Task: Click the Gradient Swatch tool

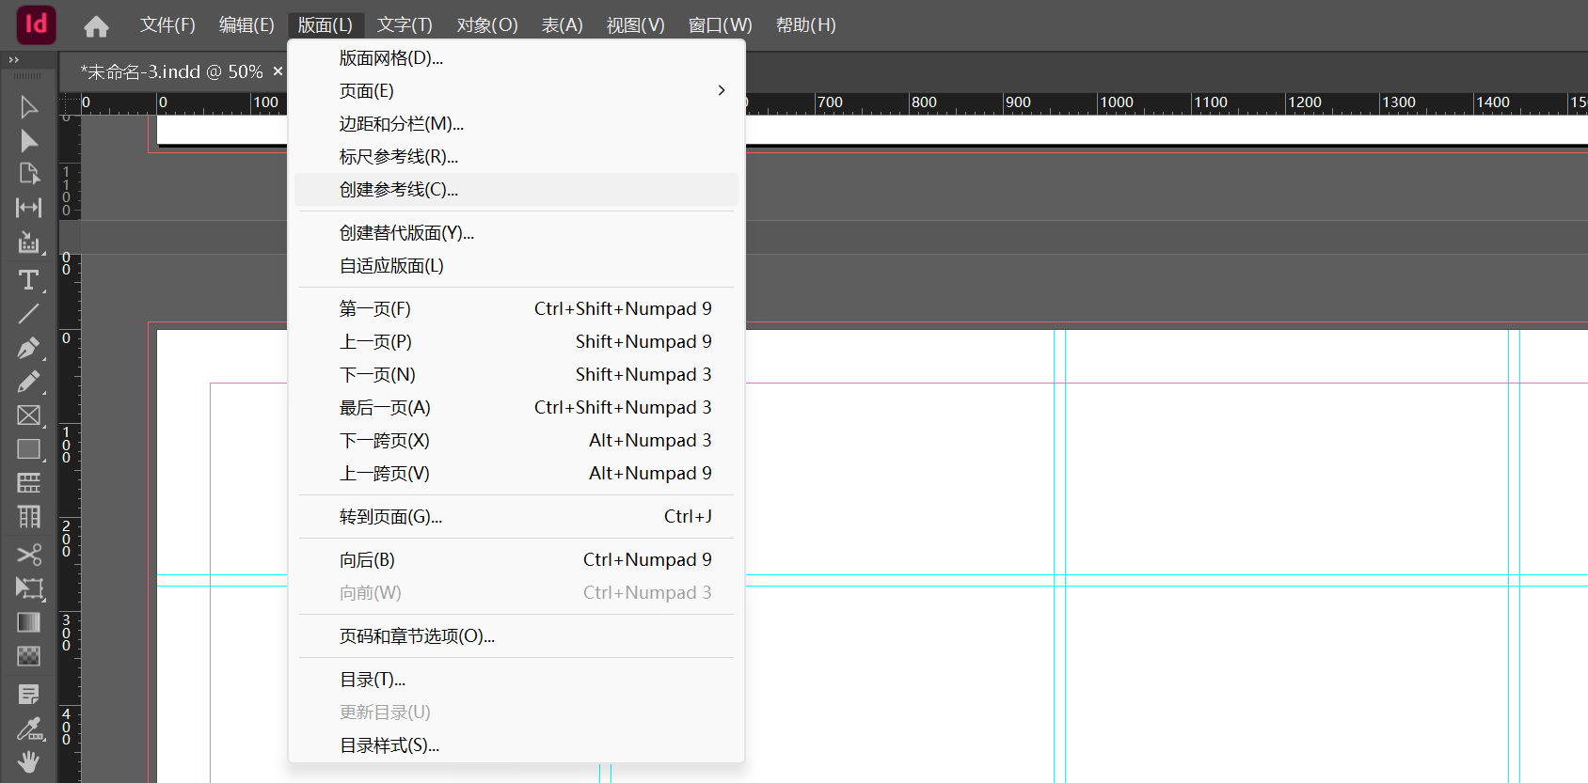Action: [28, 622]
